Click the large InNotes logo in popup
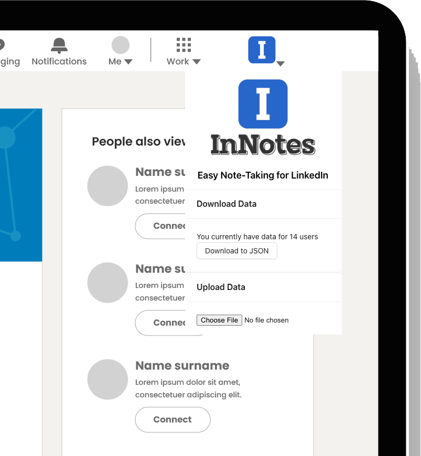 click(263, 104)
